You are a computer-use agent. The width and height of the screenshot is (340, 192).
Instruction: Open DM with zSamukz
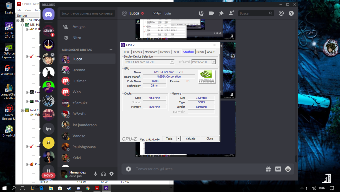click(87, 103)
